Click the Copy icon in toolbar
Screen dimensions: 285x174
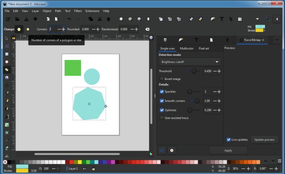point(91,19)
